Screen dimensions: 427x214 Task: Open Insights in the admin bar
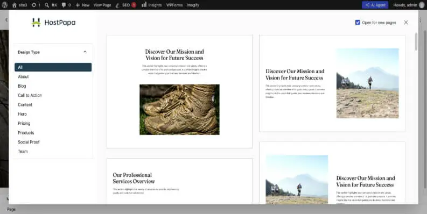pos(152,5)
